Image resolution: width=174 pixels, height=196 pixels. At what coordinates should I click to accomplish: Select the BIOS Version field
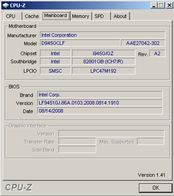tap(100, 103)
